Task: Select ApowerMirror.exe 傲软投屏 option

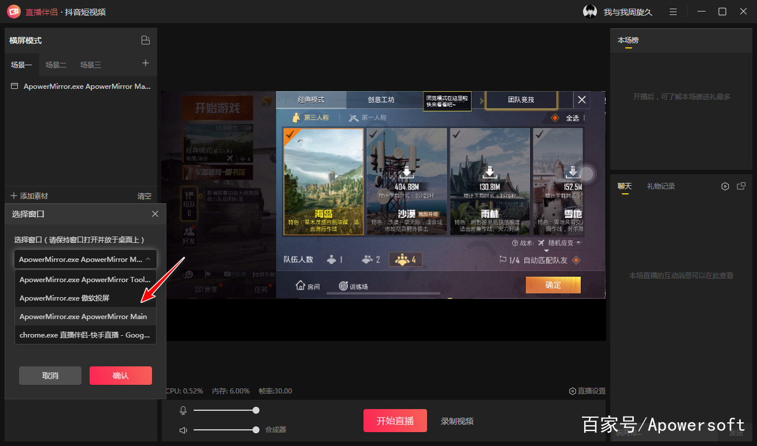Action: [86, 298]
